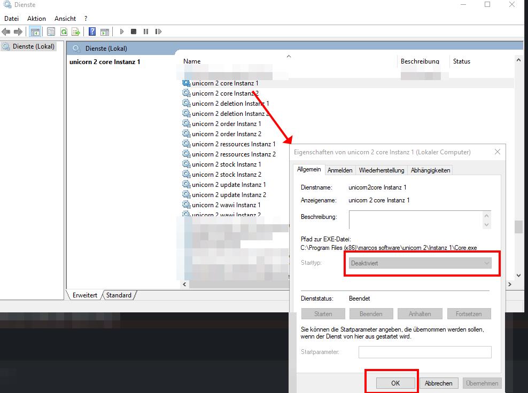
Task: Click gear icon of unicorn 2 stock Instanz 2
Action: (x=186, y=174)
